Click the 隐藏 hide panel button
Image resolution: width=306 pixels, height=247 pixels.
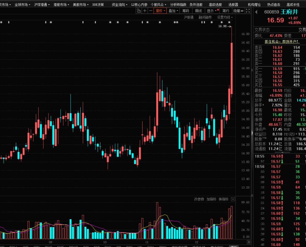point(238,11)
